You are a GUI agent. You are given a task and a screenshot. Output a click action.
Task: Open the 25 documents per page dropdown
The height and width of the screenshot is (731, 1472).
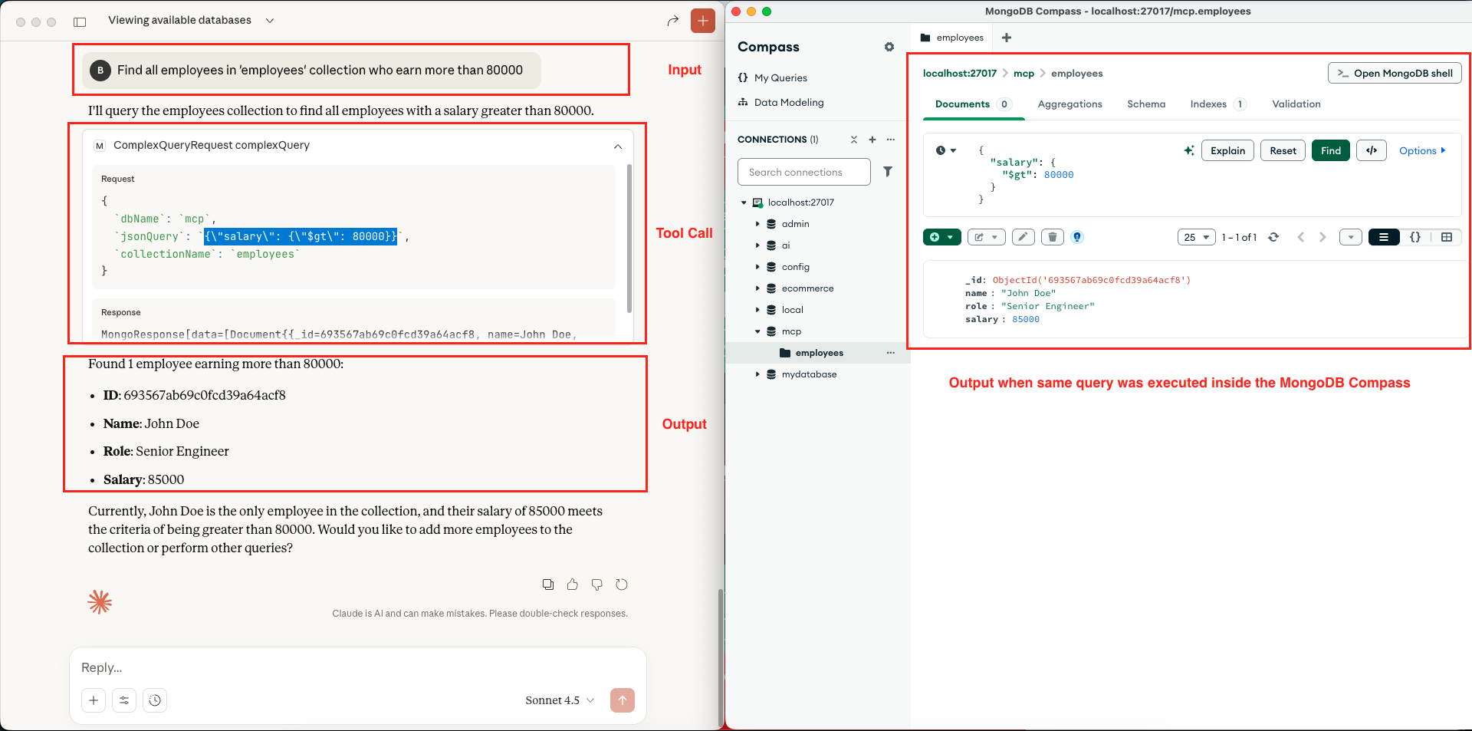[1196, 237]
